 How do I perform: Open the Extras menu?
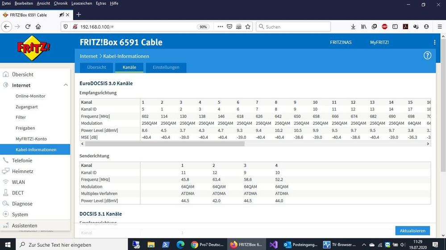click(101, 4)
